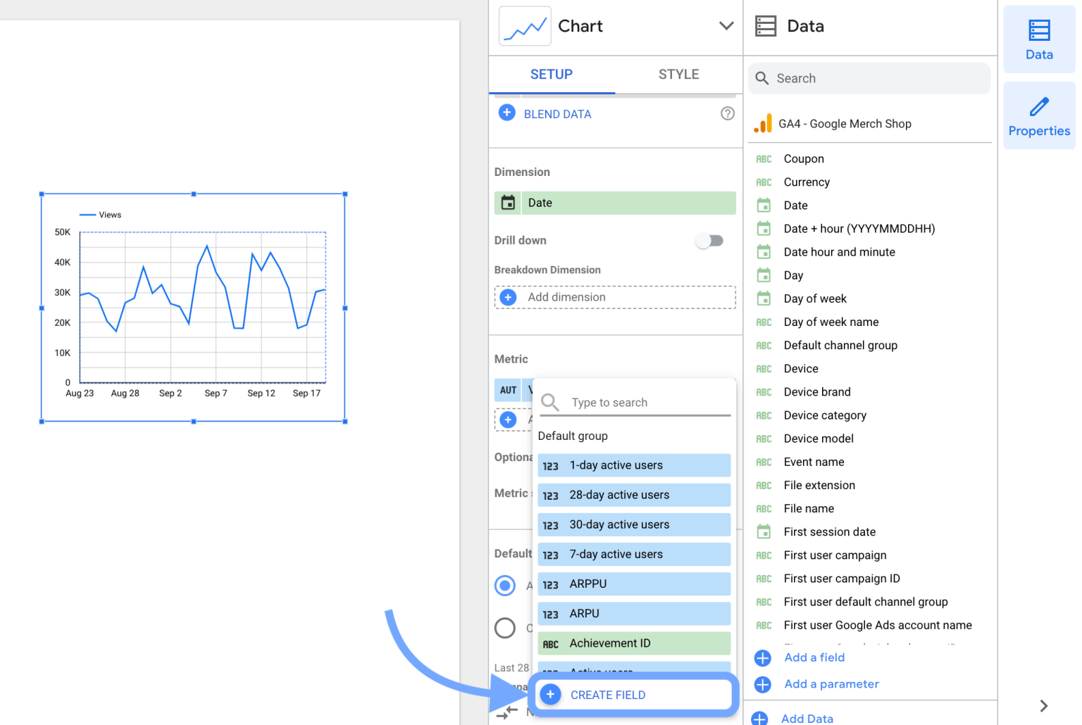Toggle the Drill down switch
Viewport: 1082px width, 725px height.
pyautogui.click(x=709, y=240)
